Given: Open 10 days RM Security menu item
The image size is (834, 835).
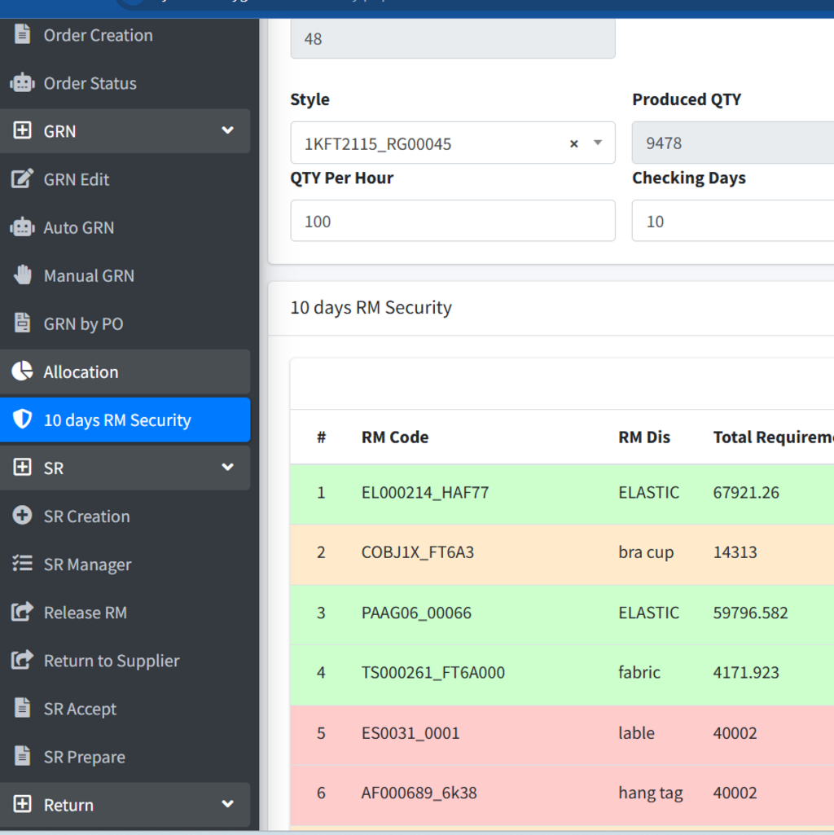Looking at the screenshot, I should click(x=117, y=420).
